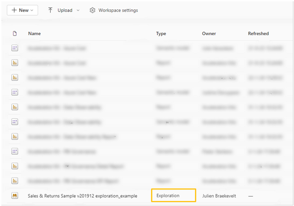Sort by the Type column header

point(161,34)
